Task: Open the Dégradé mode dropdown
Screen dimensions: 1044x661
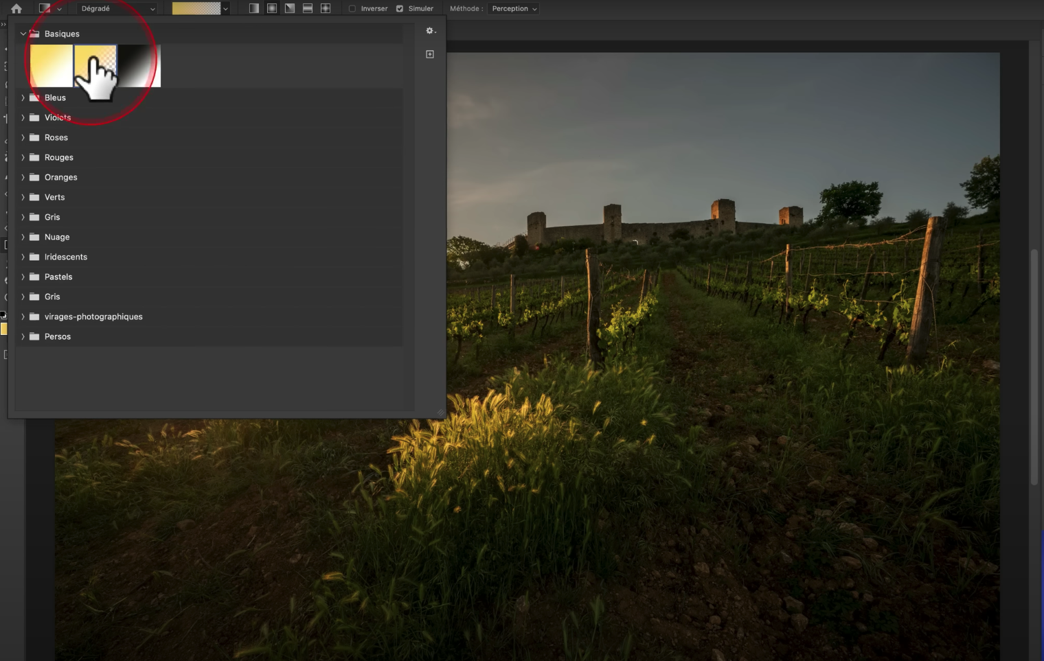Action: pos(117,9)
